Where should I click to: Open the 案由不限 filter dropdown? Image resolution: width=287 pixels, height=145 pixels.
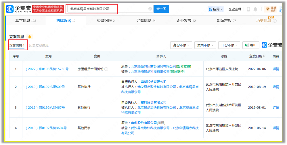pos(205,45)
